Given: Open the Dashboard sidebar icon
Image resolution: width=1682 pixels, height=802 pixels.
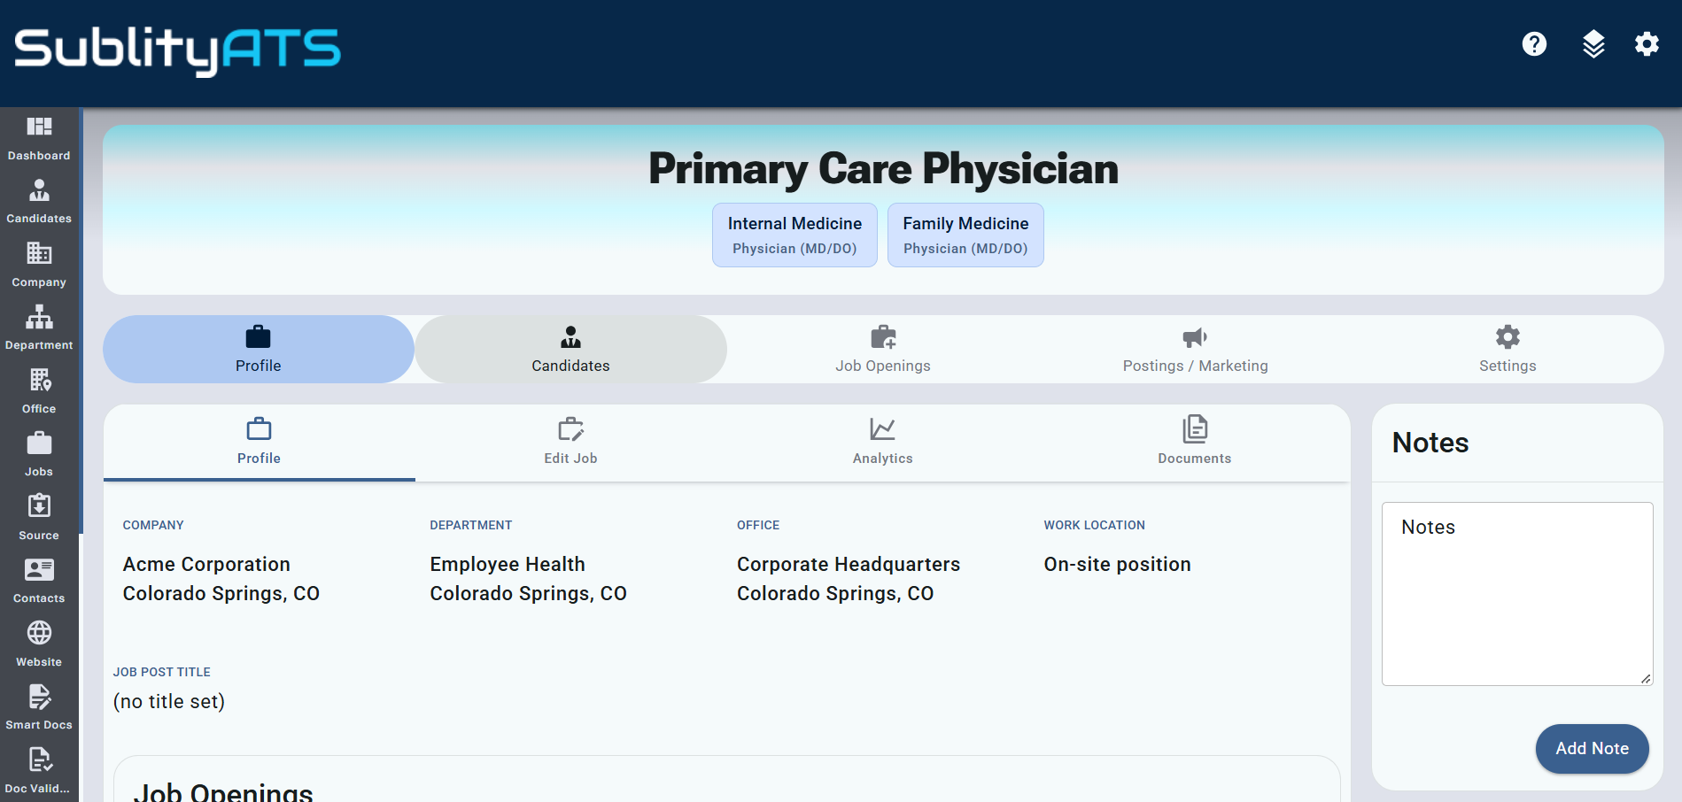Looking at the screenshot, I should click(39, 138).
